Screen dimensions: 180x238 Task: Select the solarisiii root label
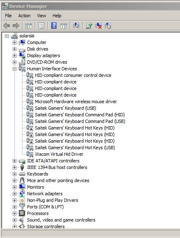27,36
